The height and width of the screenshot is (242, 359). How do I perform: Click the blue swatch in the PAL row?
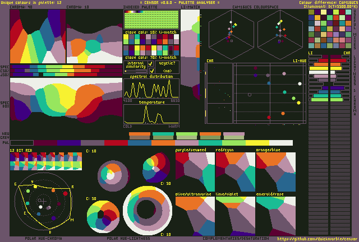(x=140, y=143)
